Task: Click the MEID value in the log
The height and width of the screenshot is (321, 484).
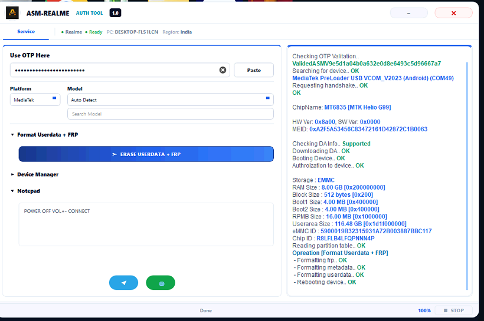Action: click(x=368, y=129)
